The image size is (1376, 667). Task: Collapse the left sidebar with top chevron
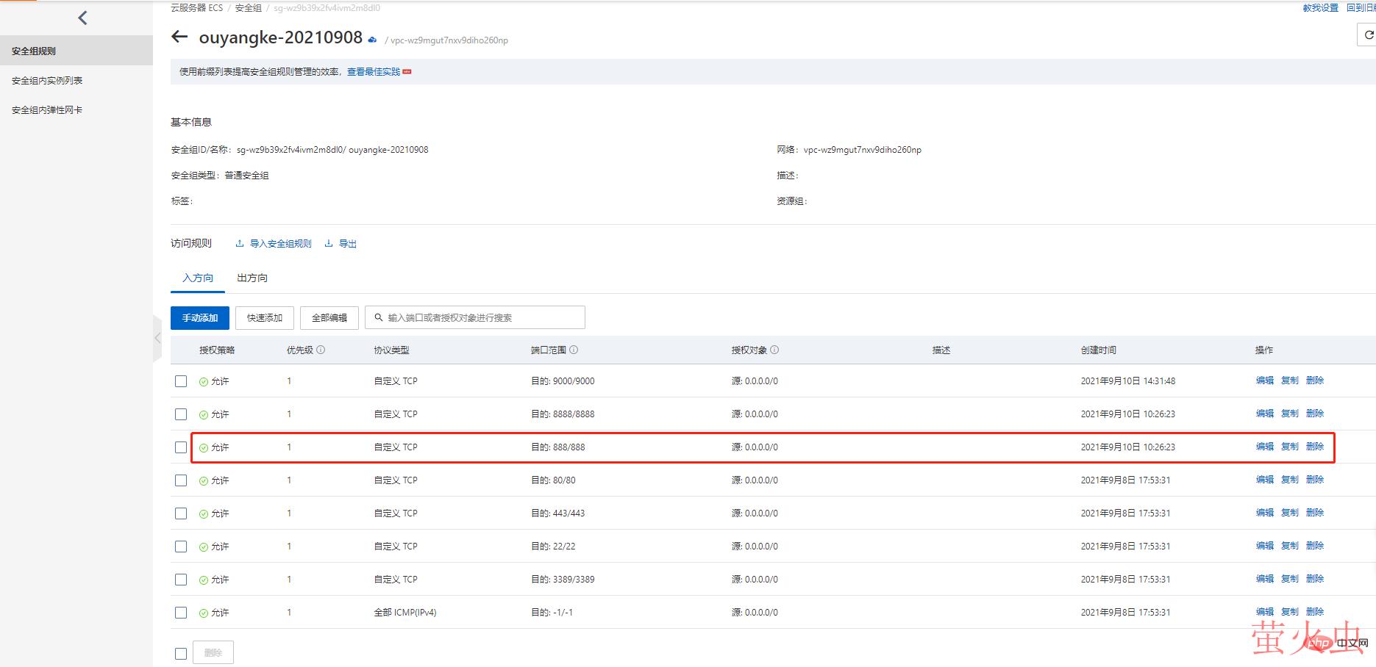coord(82,18)
